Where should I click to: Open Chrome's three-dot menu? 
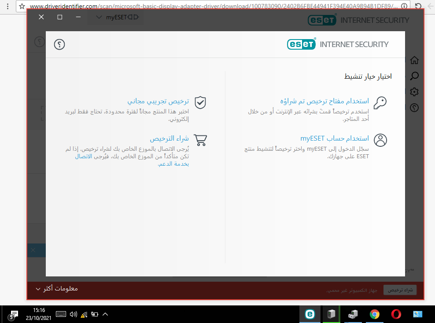tap(8, 6)
